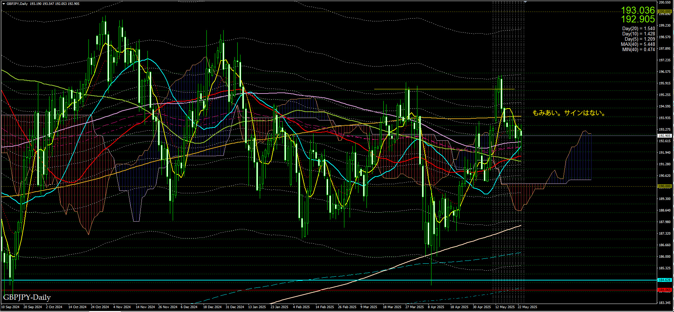This screenshot has height=312, width=674.
Task: Click the 183.345 price scale value
Action: point(665,303)
